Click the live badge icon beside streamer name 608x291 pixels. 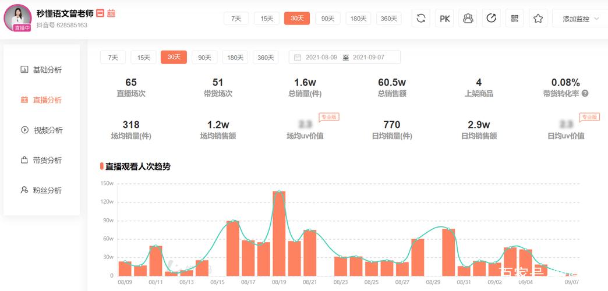[111, 13]
